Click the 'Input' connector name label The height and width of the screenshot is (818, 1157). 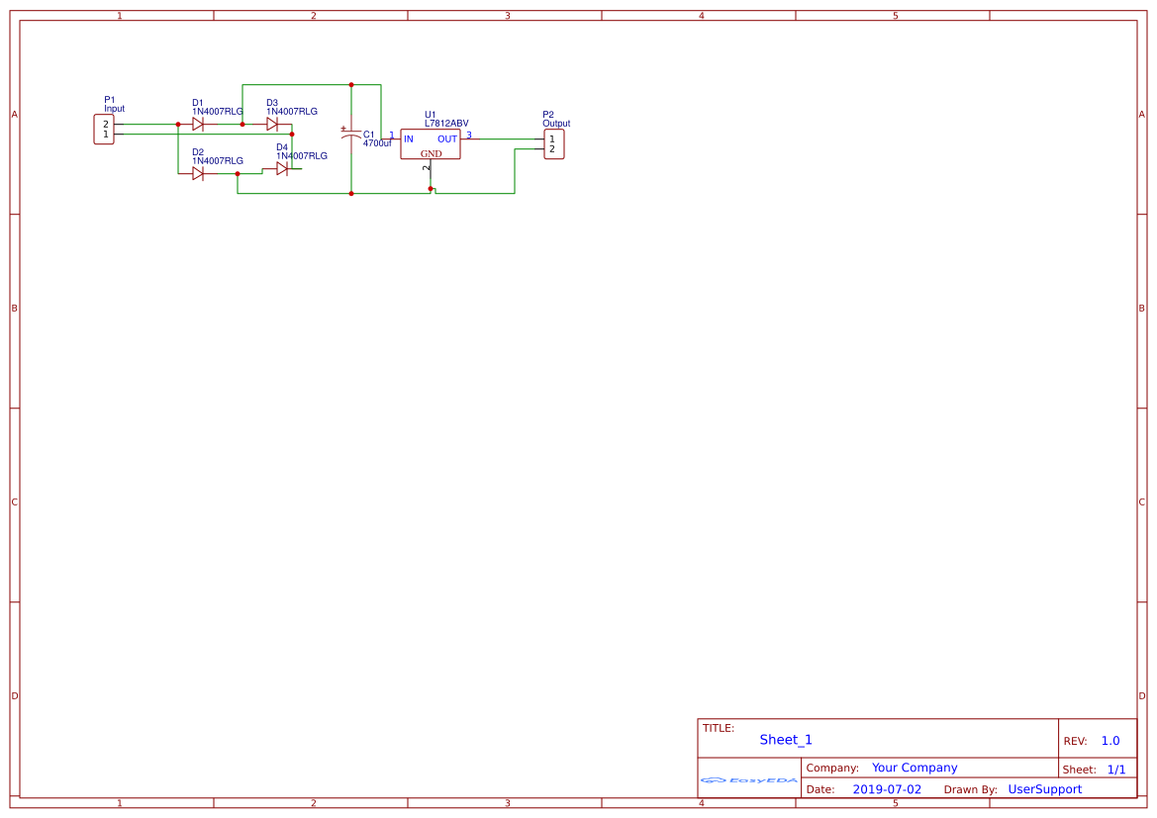115,109
